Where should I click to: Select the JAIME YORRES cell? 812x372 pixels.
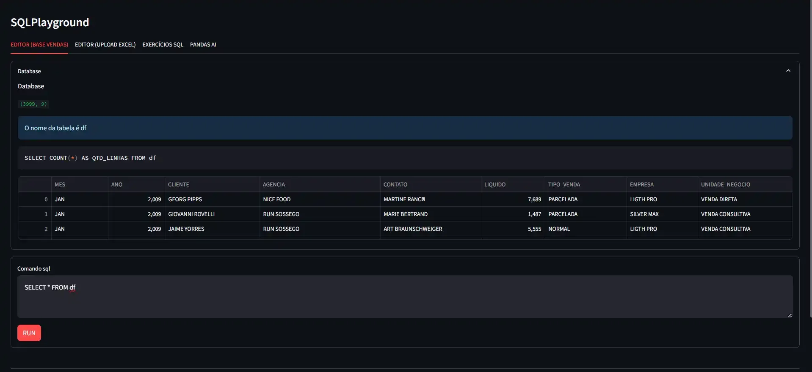pos(212,229)
